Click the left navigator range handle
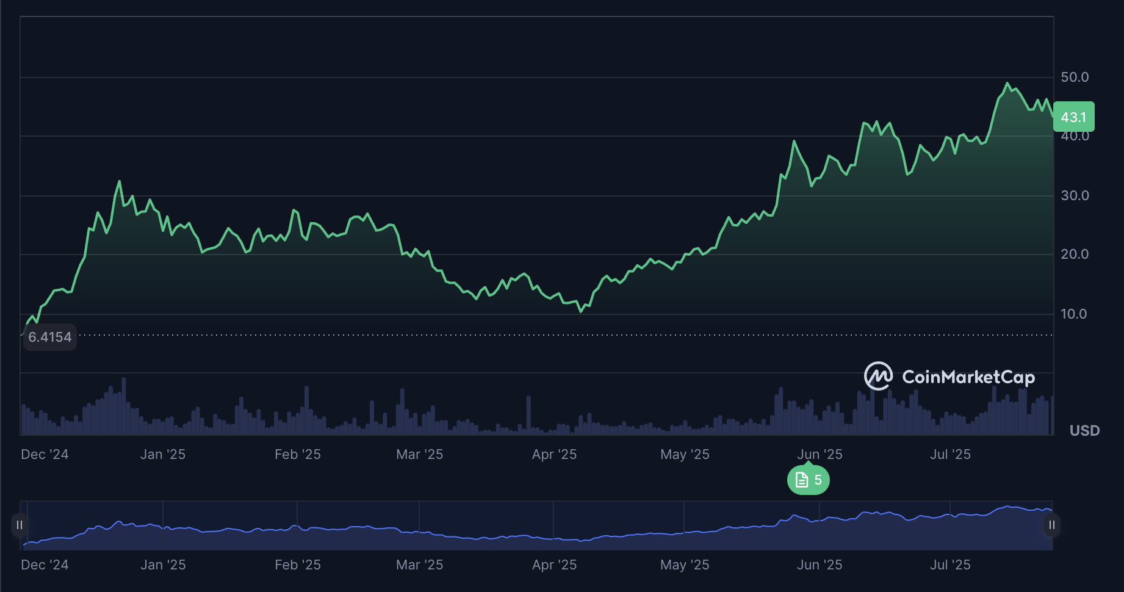Viewport: 1124px width, 592px height. (x=20, y=525)
